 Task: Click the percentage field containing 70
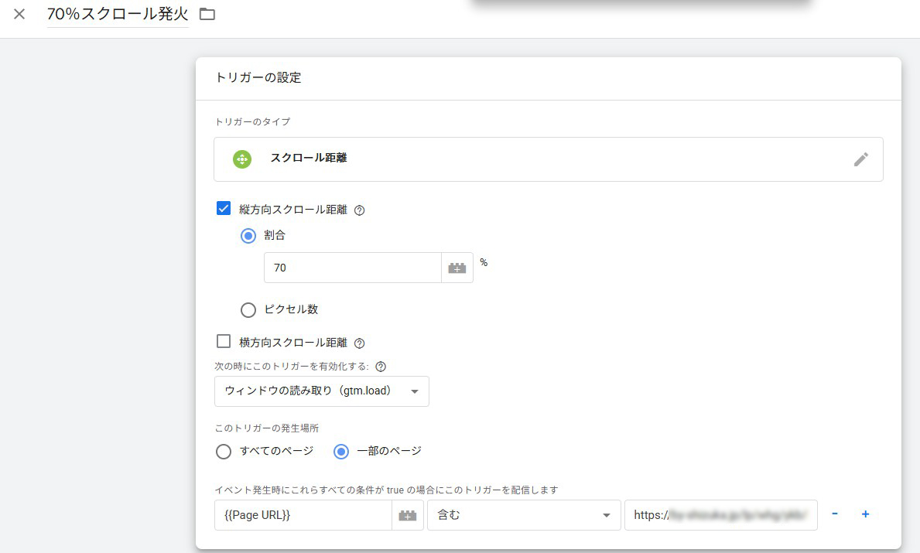click(353, 268)
